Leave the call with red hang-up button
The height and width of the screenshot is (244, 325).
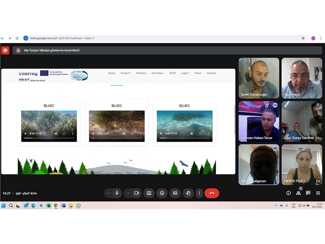tap(212, 193)
